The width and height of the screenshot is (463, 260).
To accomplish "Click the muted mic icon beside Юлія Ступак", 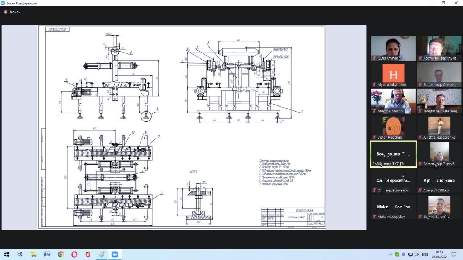I will coord(375,58).
